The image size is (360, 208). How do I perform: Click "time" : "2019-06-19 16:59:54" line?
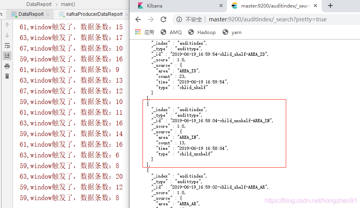click(192, 82)
